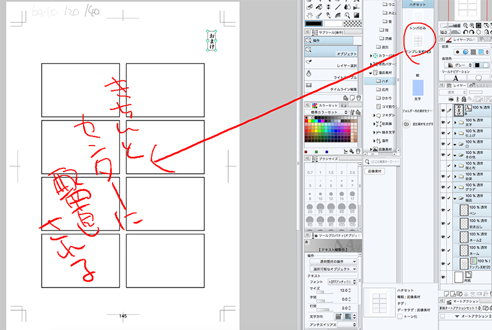Click the horizontal text direction icon
The image size is (492, 330).
(338, 316)
